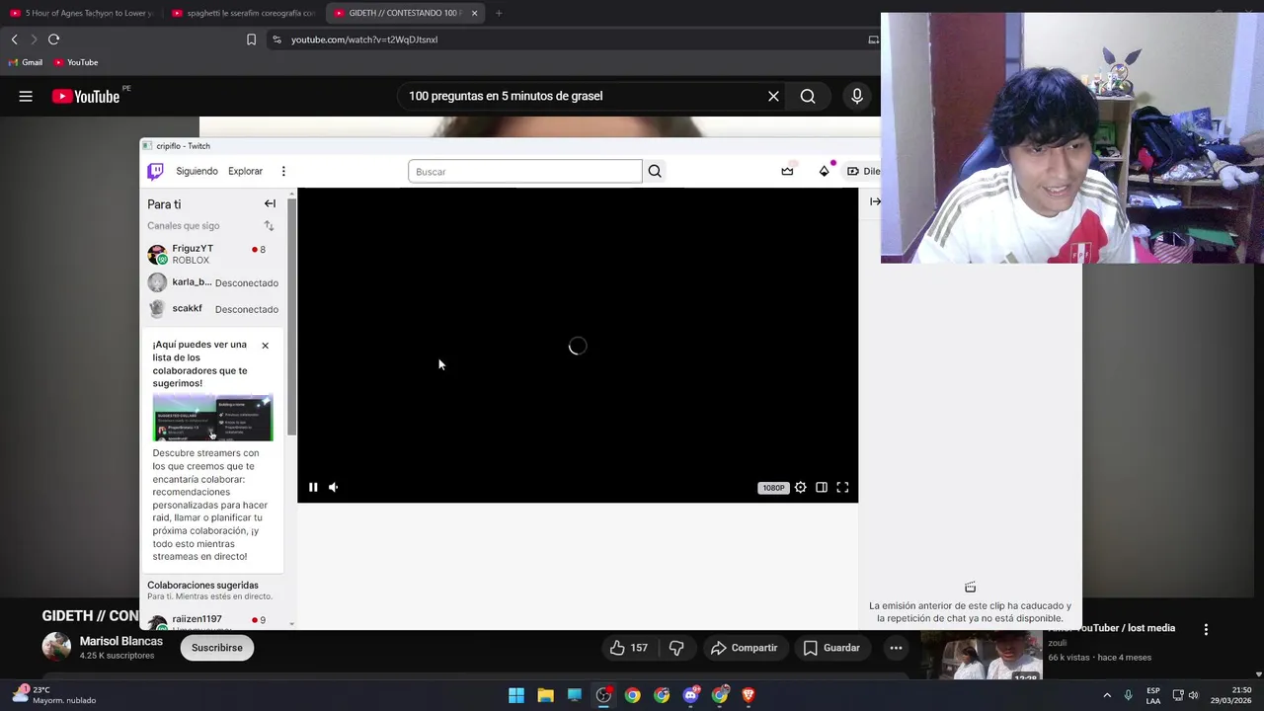Open Twitch three-dot more menu
The width and height of the screenshot is (1264, 711).
(x=283, y=171)
